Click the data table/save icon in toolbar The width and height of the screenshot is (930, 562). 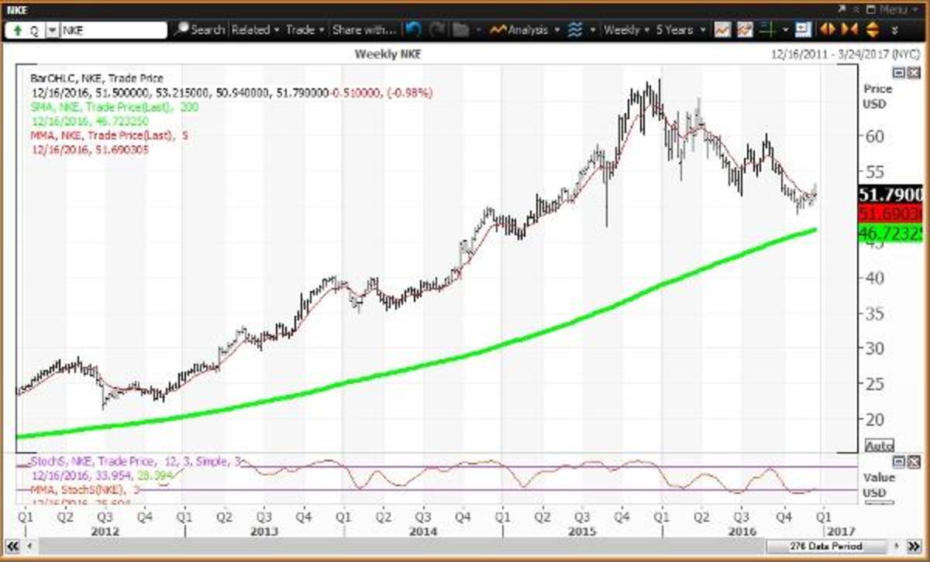click(x=803, y=29)
